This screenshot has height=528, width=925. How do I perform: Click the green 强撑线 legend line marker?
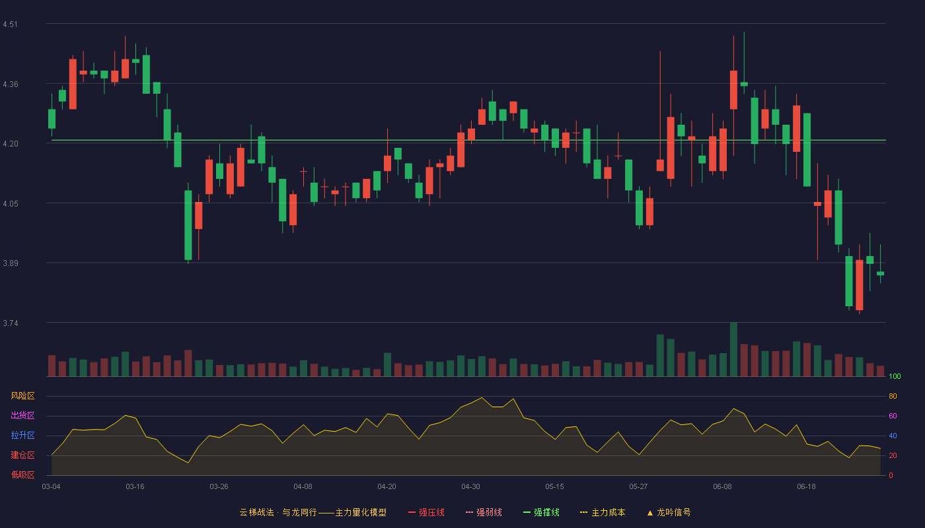click(527, 513)
